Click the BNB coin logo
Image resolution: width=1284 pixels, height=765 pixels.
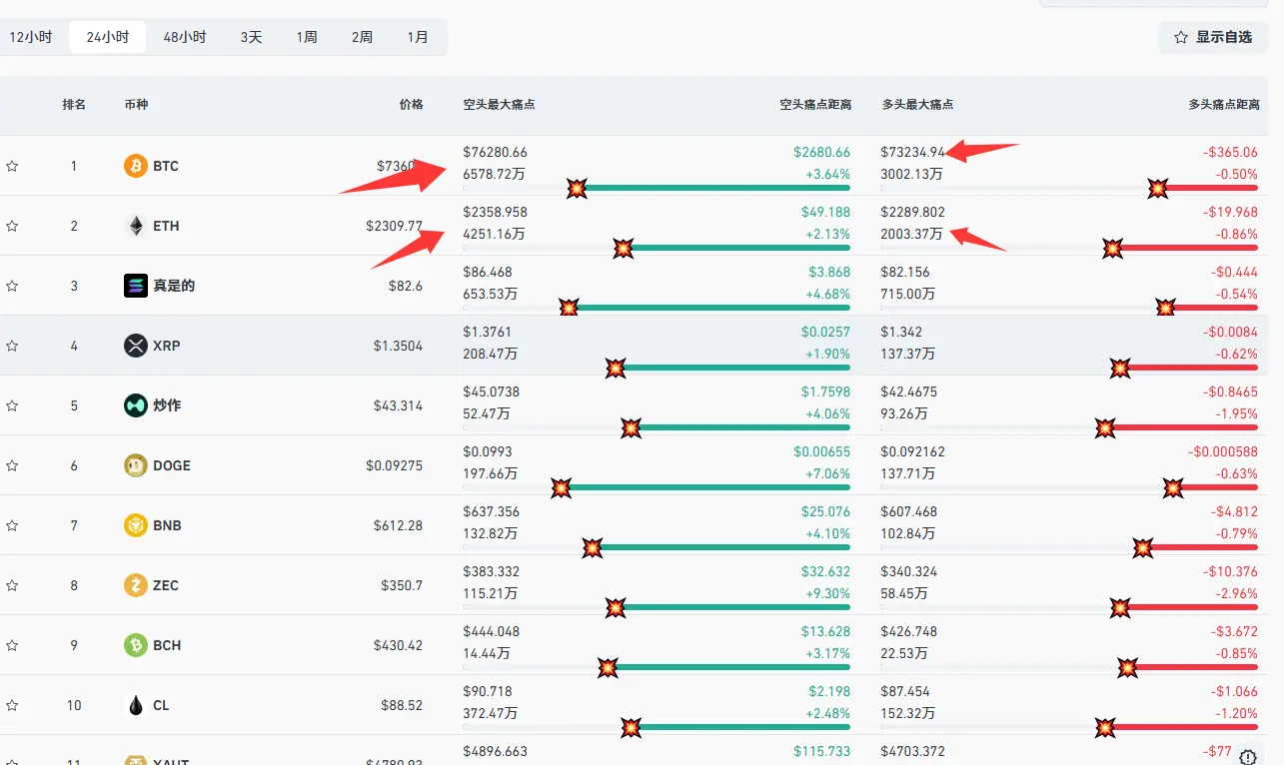pos(136,525)
